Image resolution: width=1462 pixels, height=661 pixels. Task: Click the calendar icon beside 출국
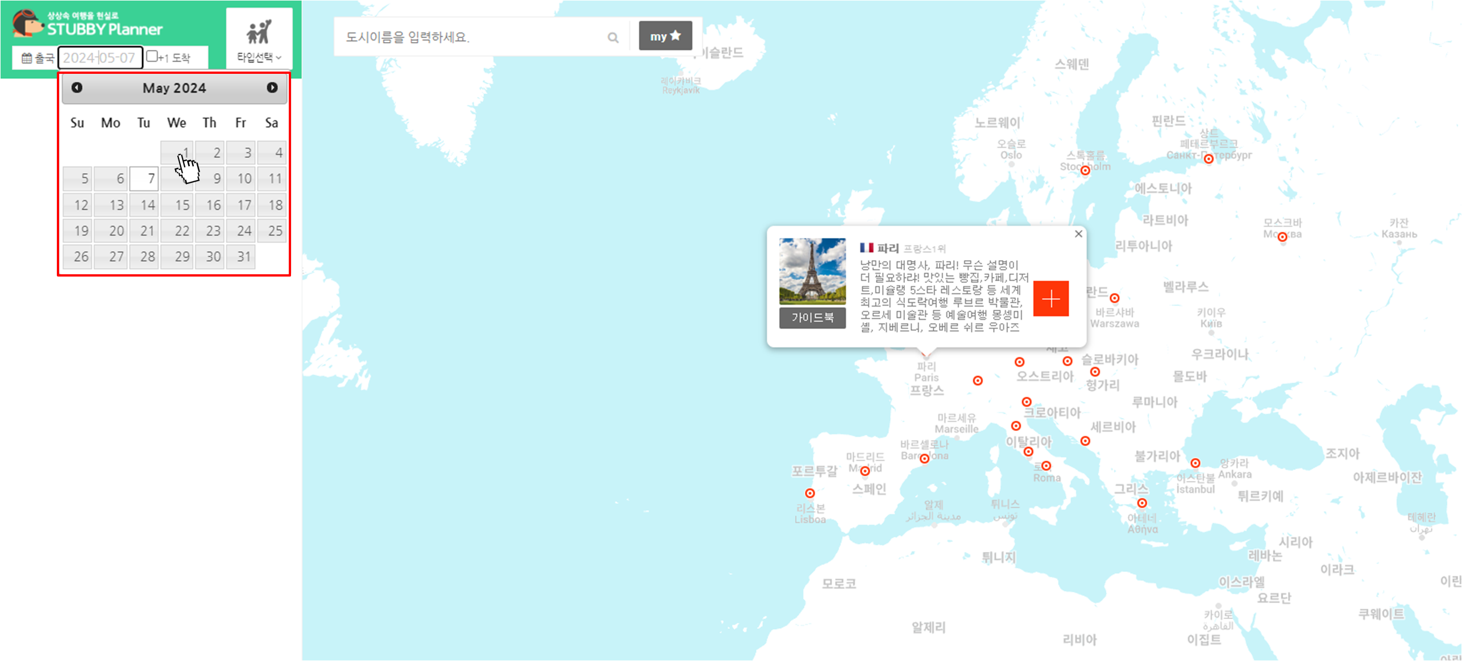[x=27, y=58]
